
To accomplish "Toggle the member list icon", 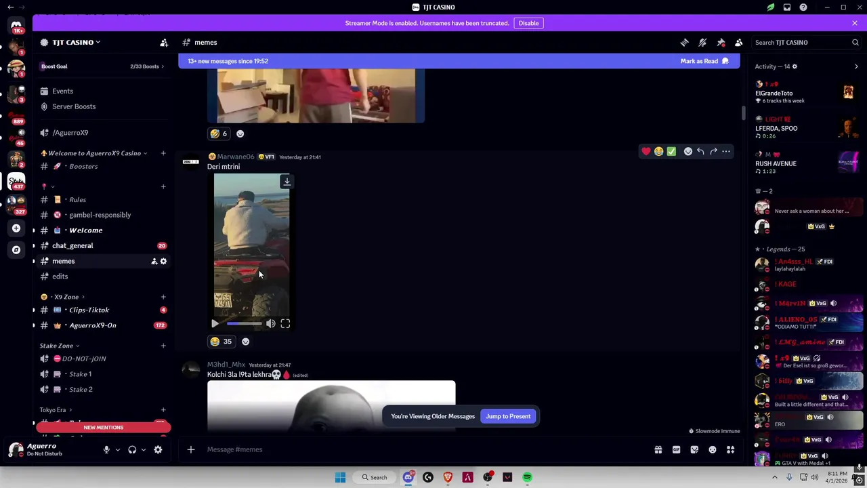I will (x=738, y=43).
